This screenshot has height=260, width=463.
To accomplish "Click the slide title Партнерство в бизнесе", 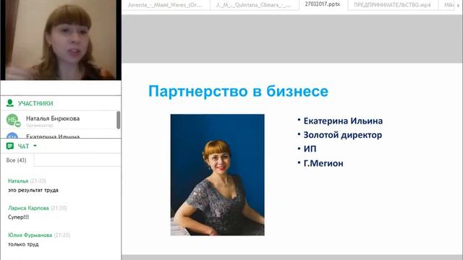I will click(x=238, y=91).
